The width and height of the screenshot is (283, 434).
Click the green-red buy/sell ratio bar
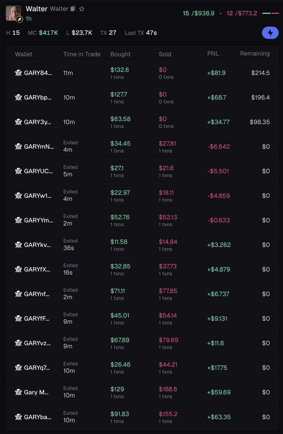coord(270,13)
